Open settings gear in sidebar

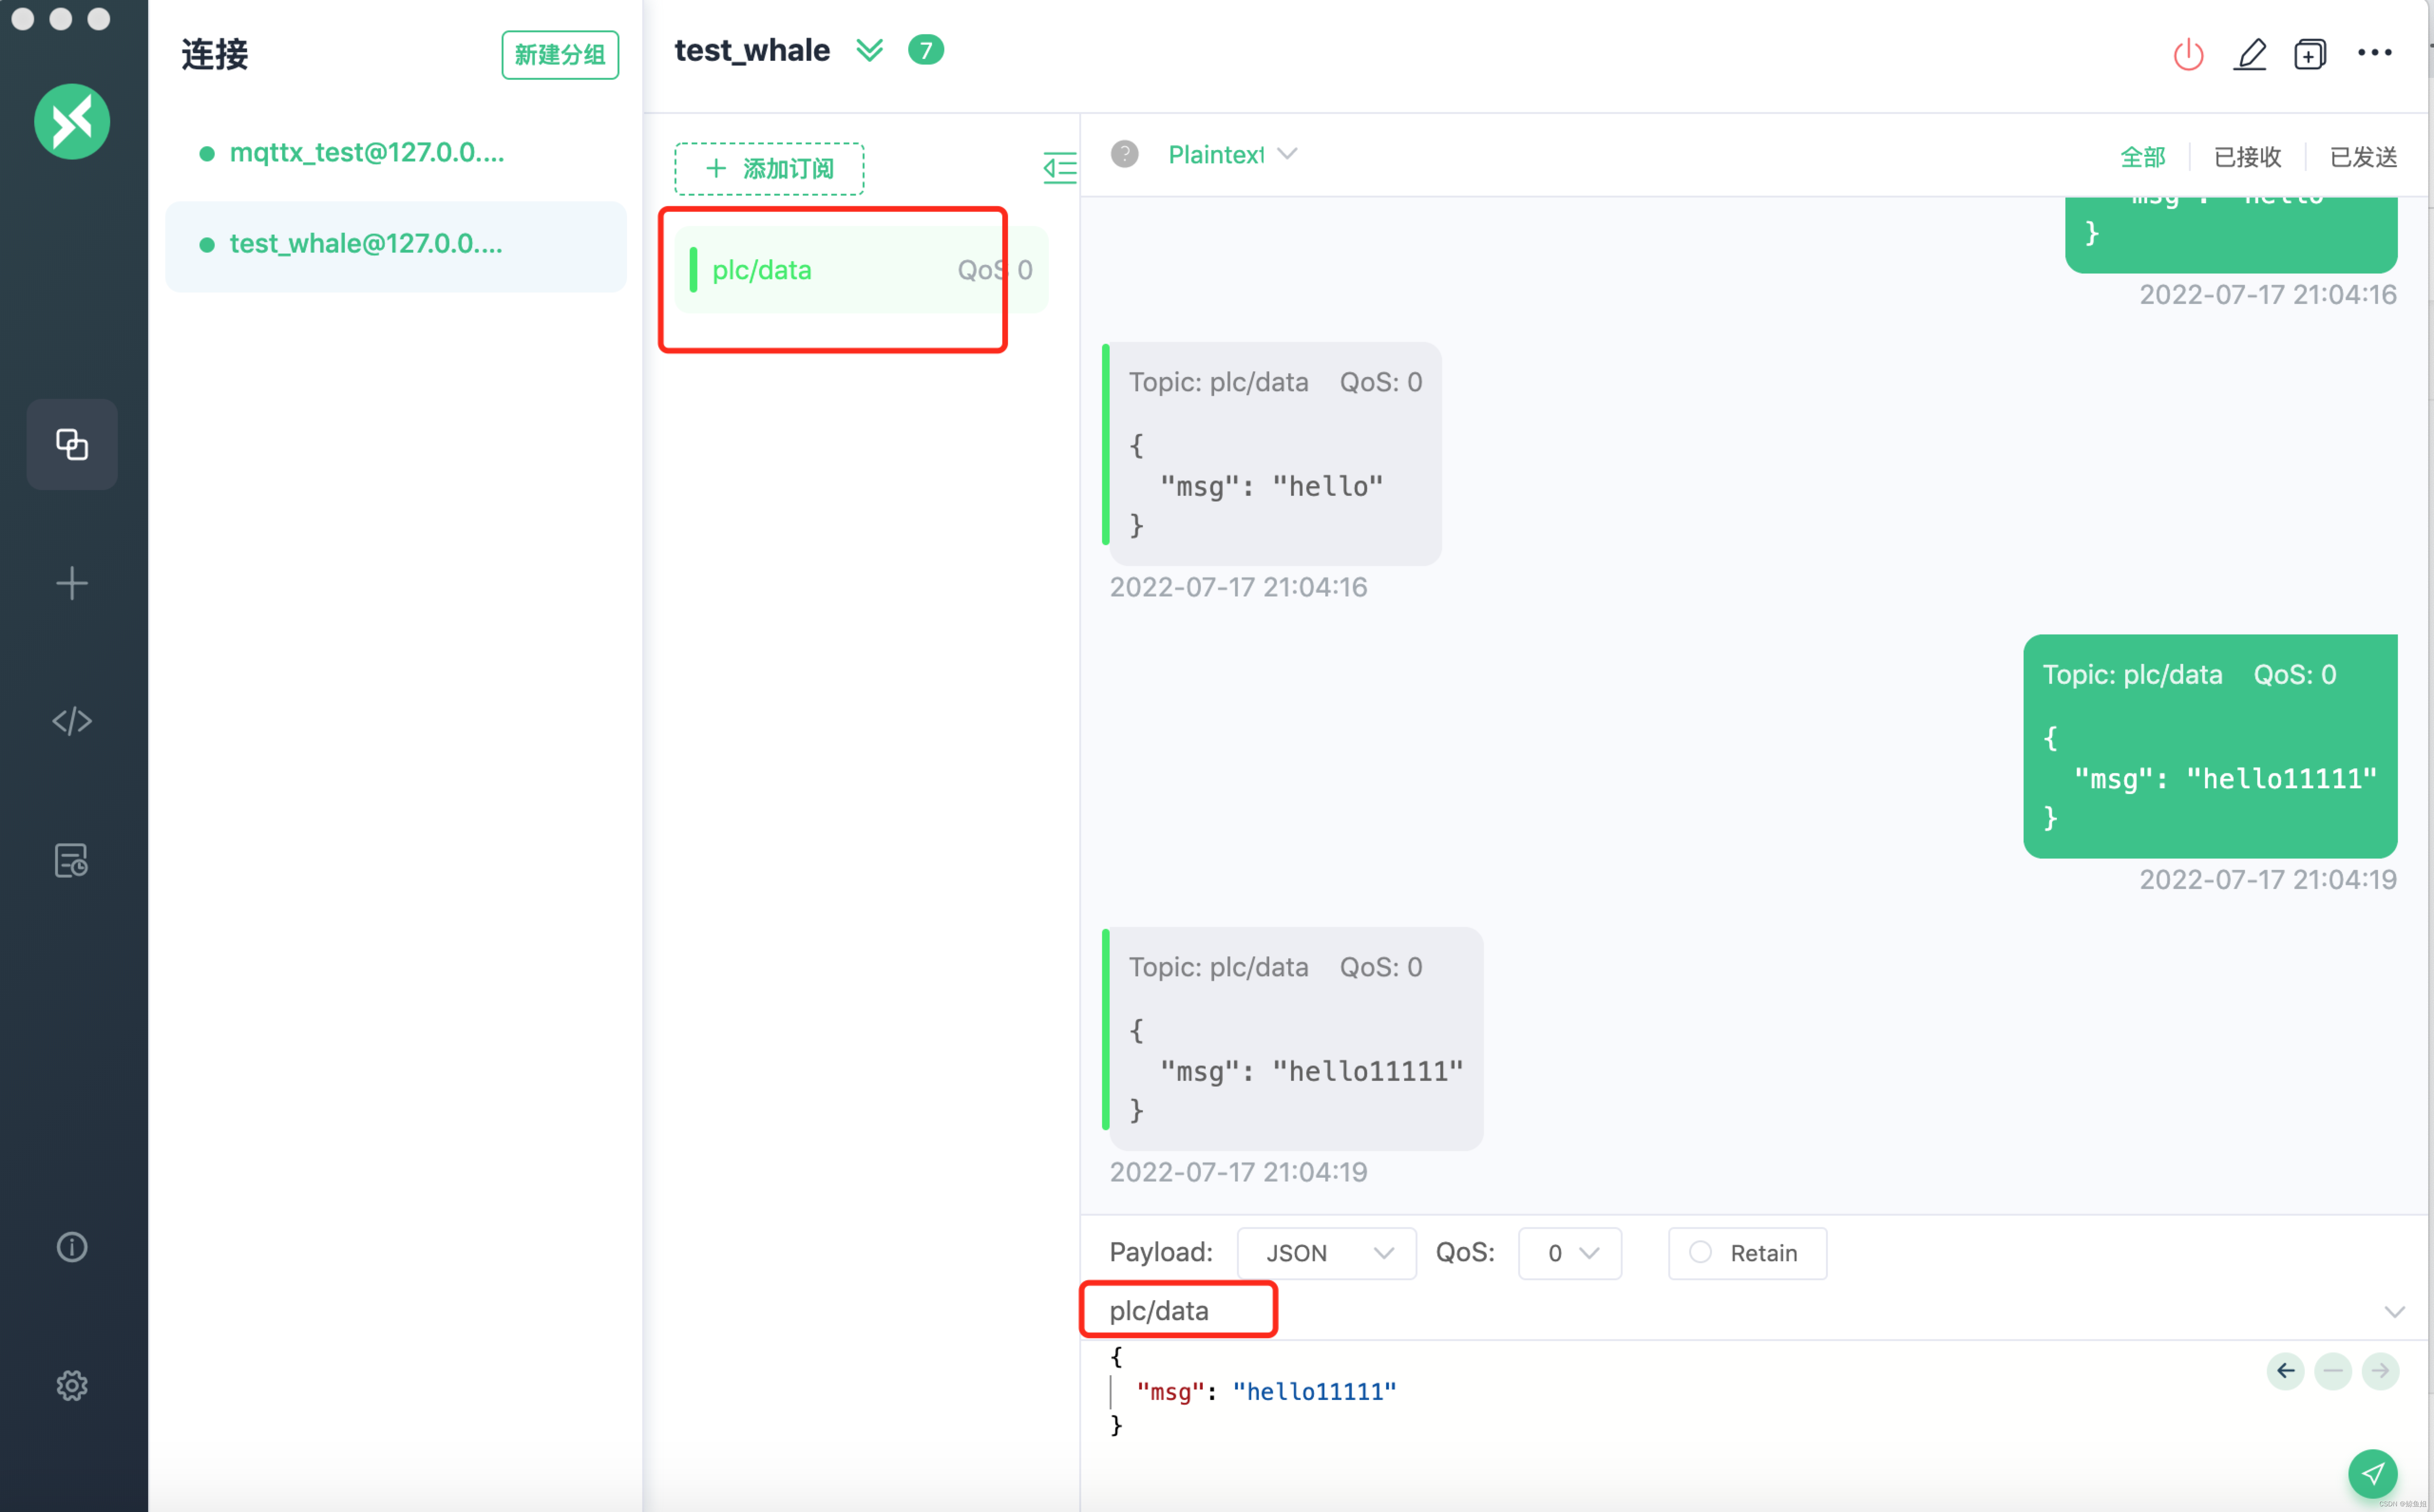point(72,1385)
